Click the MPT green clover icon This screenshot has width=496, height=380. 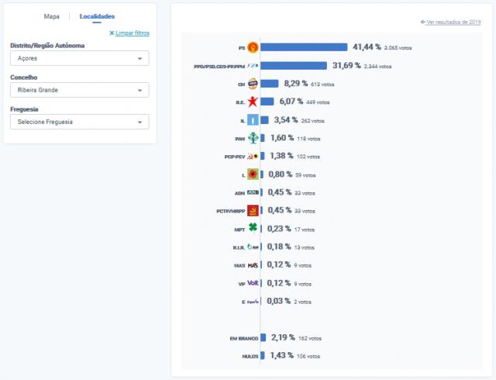point(252,229)
